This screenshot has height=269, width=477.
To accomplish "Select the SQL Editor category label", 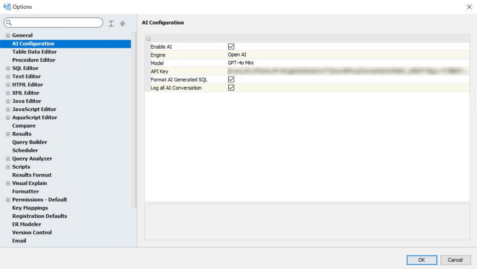I will point(25,68).
